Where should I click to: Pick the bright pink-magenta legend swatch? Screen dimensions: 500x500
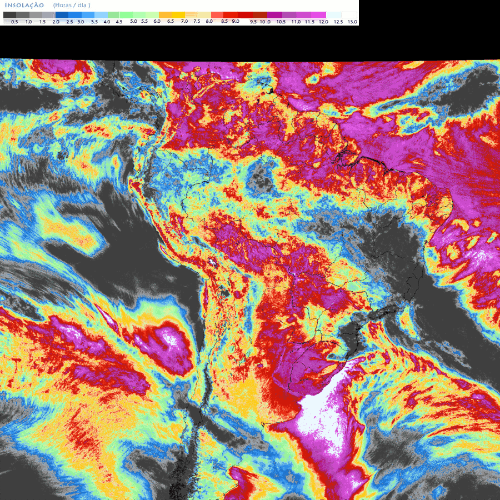click(x=318, y=15)
